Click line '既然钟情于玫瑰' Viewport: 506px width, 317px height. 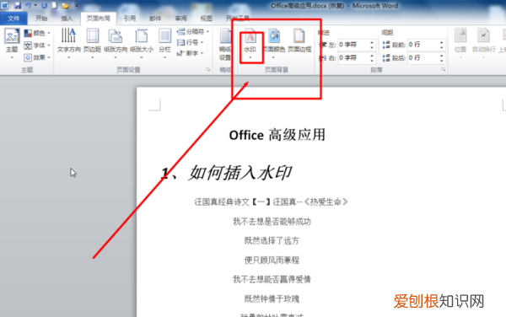click(272, 298)
